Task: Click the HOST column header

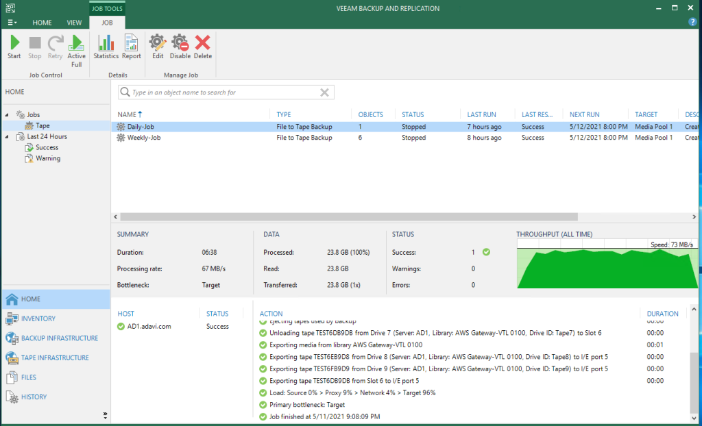Action: (x=126, y=314)
